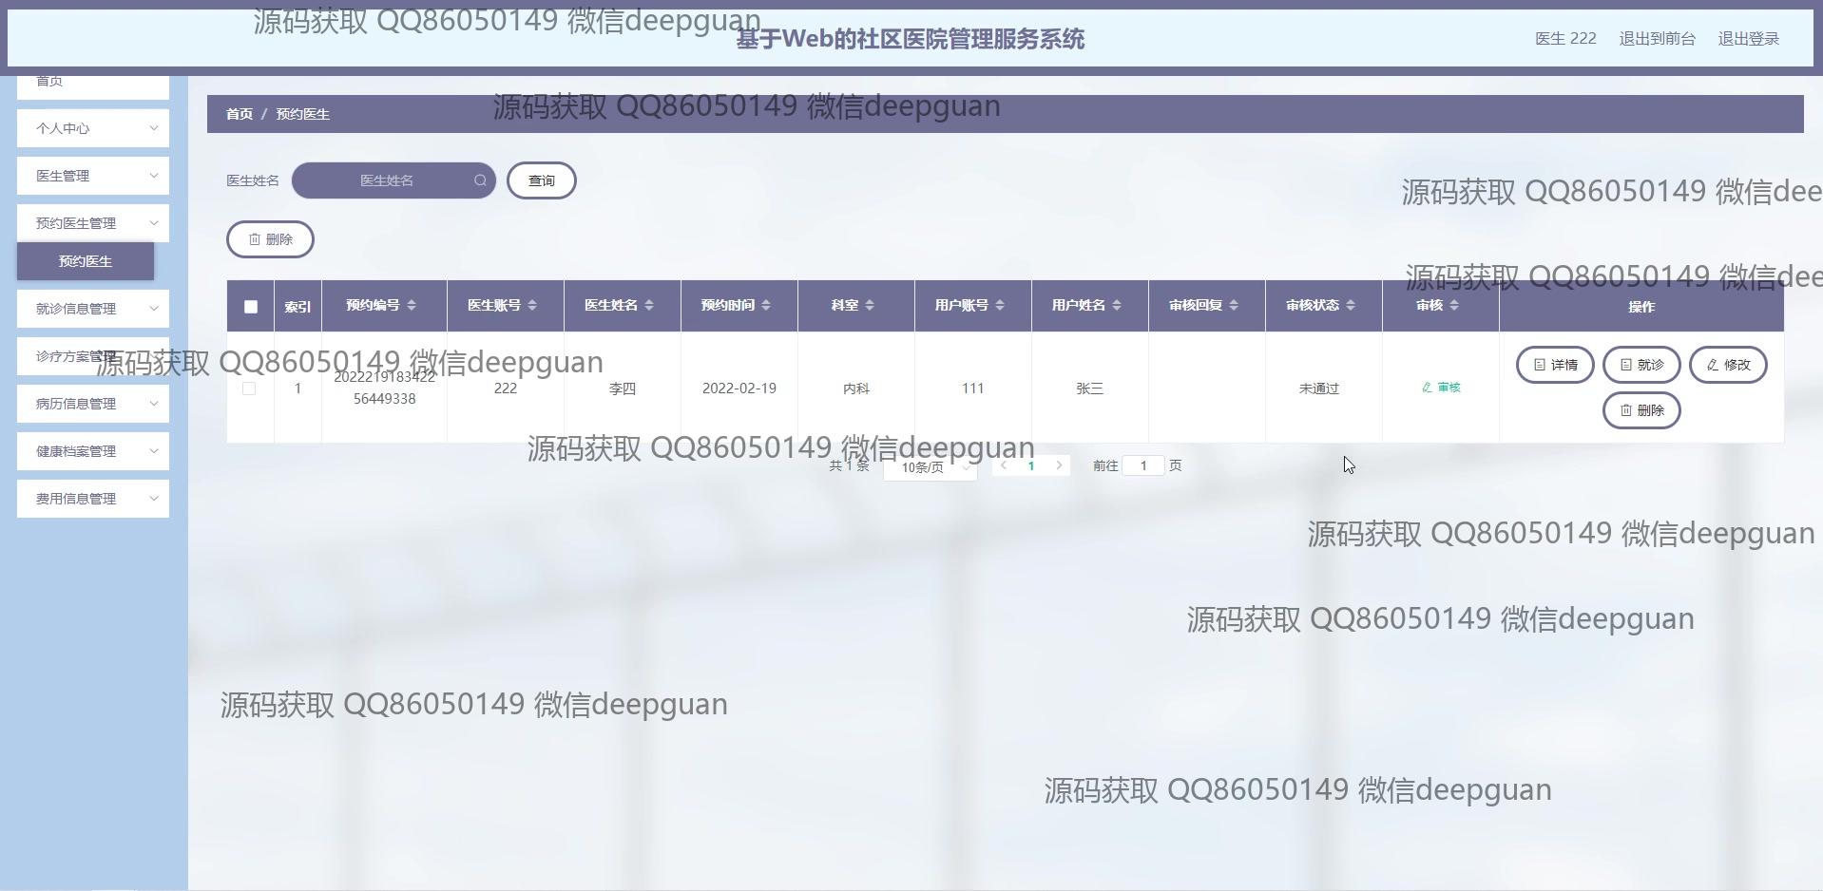This screenshot has width=1823, height=891.
Task: Click 退出到前台 in header
Action: pyautogui.click(x=1658, y=39)
